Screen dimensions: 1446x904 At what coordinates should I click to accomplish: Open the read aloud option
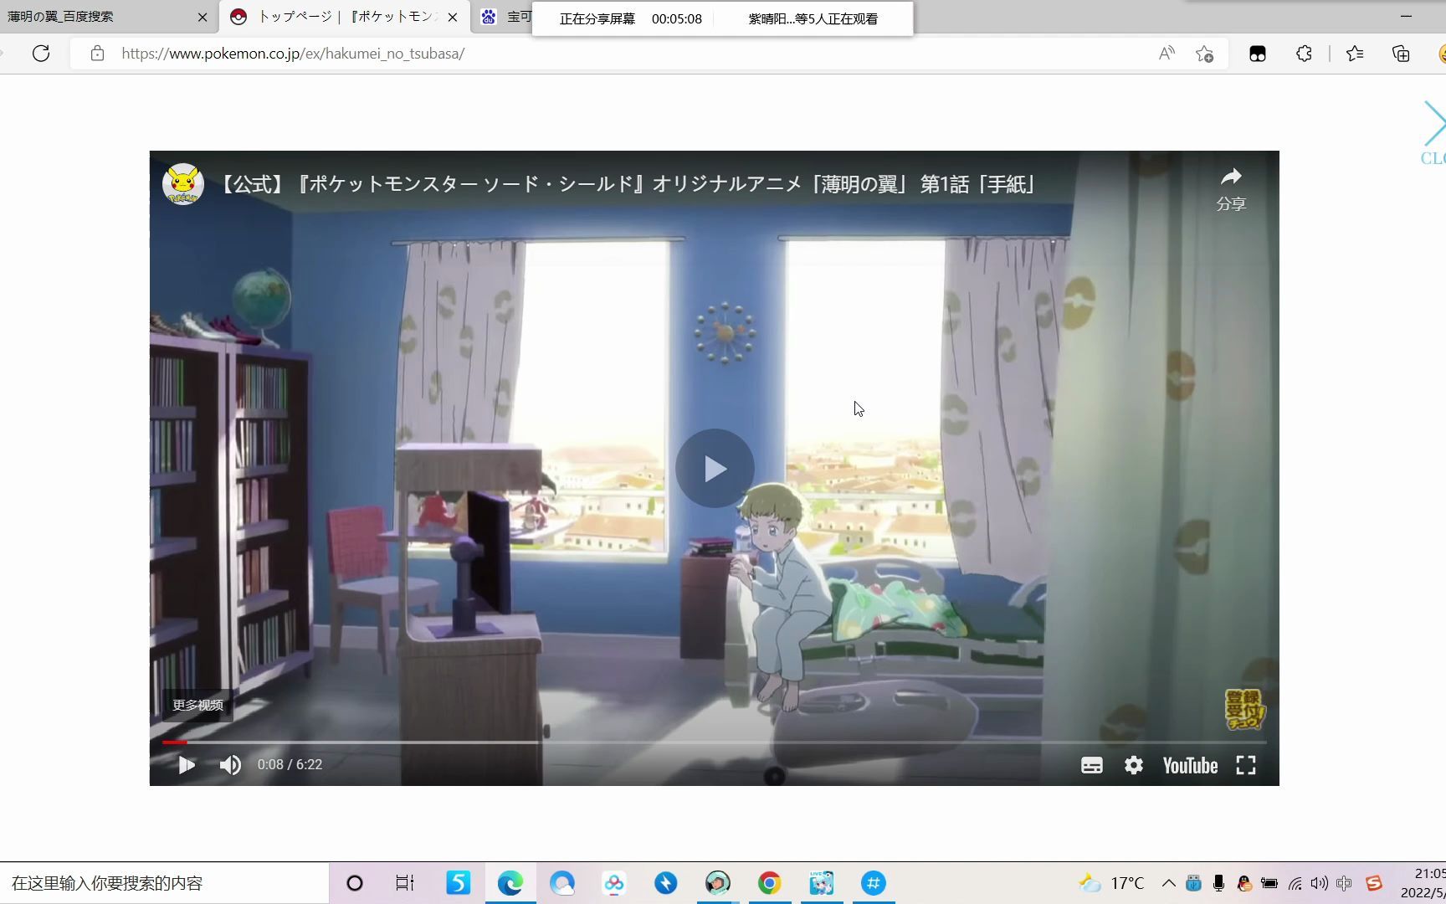point(1166,54)
